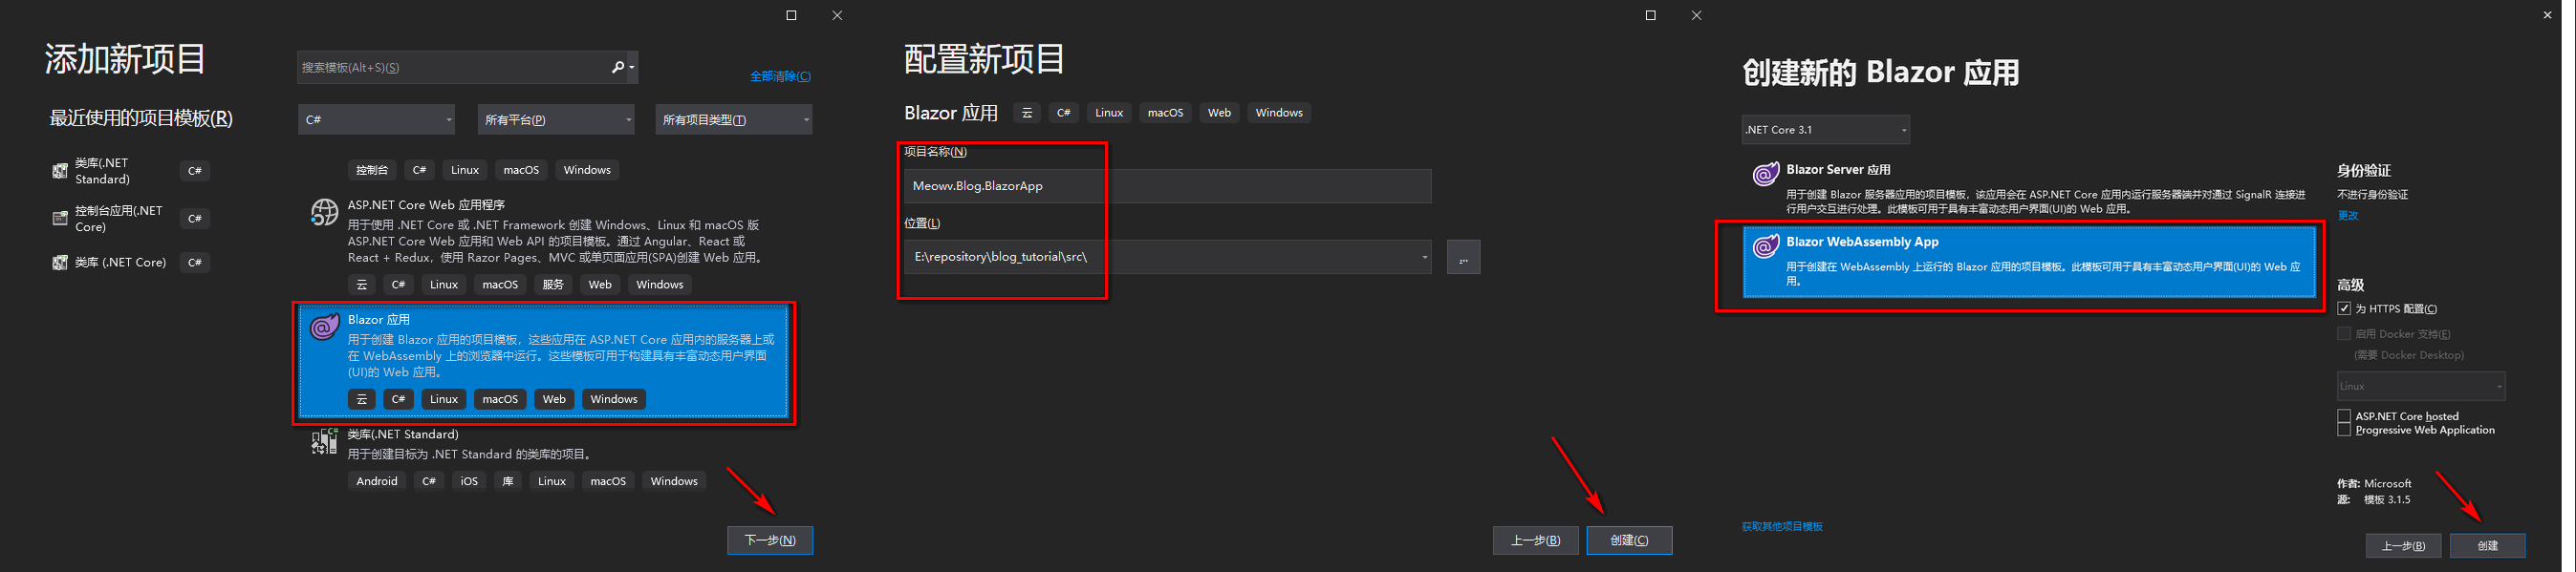The width and height of the screenshot is (2576, 572).
Task: Click the Blazor 应用 template icon in the list
Action: [x=324, y=327]
